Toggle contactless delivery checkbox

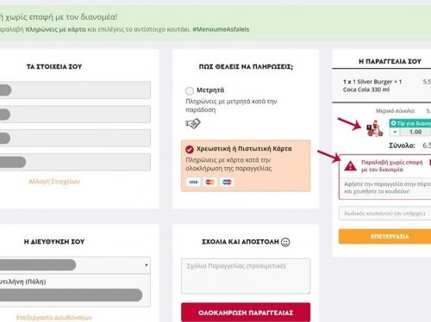[430, 163]
